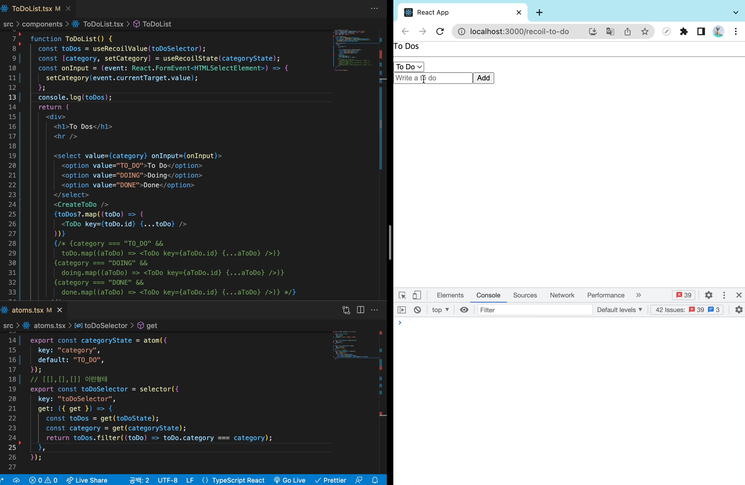
Task: Open DevTools settings gear
Action: (x=708, y=295)
